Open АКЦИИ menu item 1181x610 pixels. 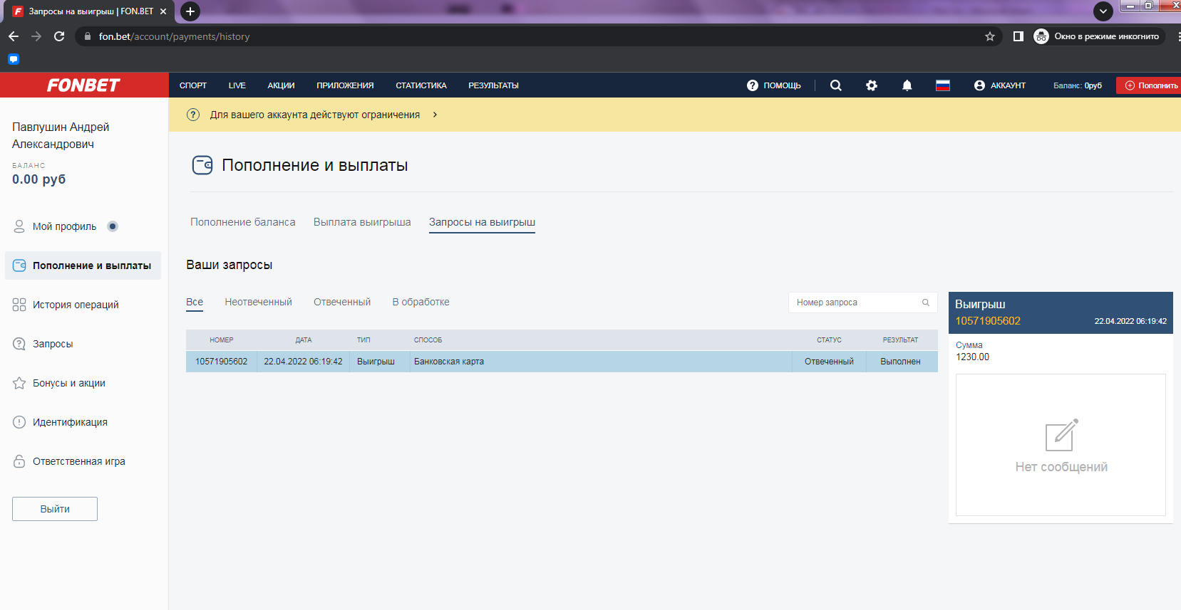click(281, 85)
